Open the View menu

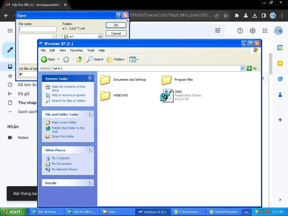tap(62, 50)
